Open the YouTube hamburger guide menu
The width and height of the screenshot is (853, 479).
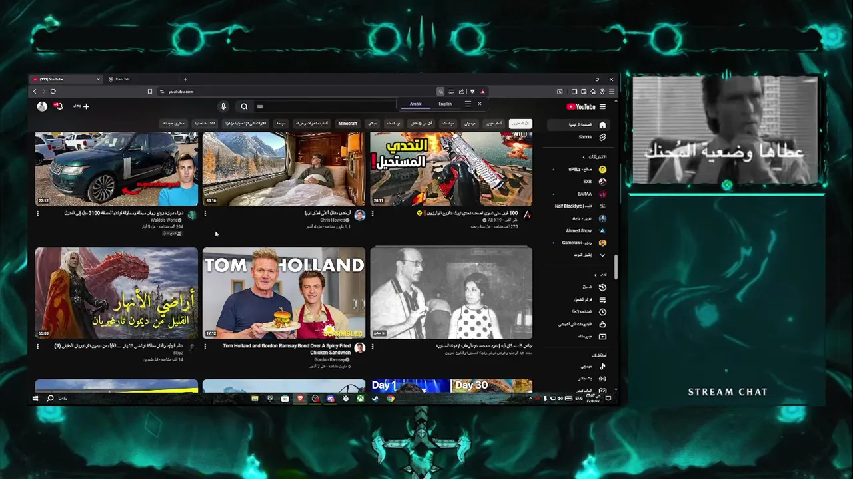click(x=602, y=106)
